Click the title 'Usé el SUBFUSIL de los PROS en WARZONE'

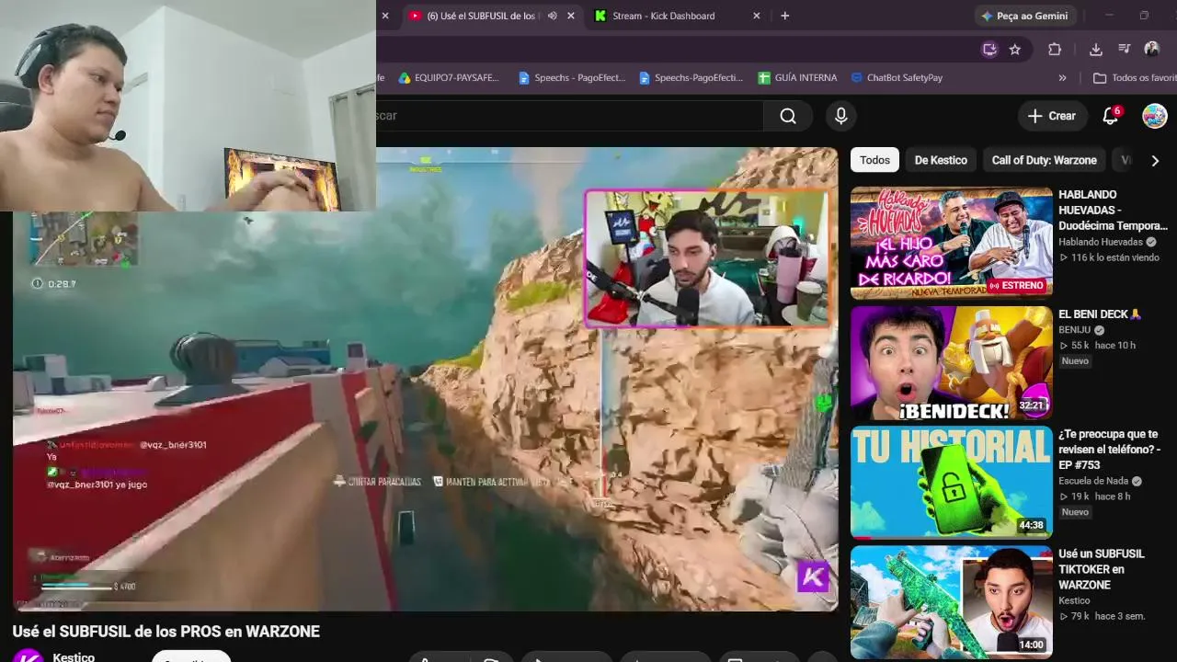(166, 632)
